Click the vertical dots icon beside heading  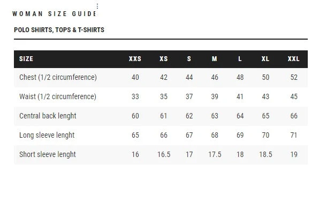[x=97, y=6]
